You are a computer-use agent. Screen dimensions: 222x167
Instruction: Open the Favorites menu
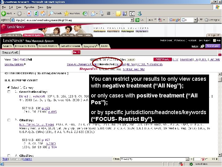click(x=29, y=7)
